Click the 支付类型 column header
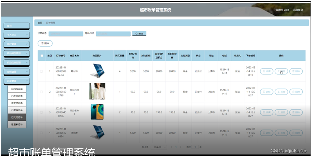This screenshot has height=157, width=312. coord(185,56)
